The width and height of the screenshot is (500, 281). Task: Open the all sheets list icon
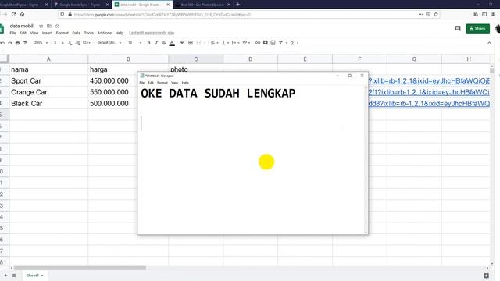click(14, 276)
